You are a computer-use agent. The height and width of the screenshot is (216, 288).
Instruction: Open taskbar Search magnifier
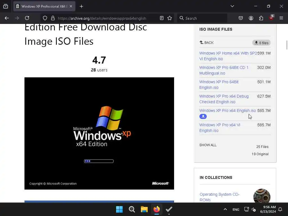coord(132,209)
